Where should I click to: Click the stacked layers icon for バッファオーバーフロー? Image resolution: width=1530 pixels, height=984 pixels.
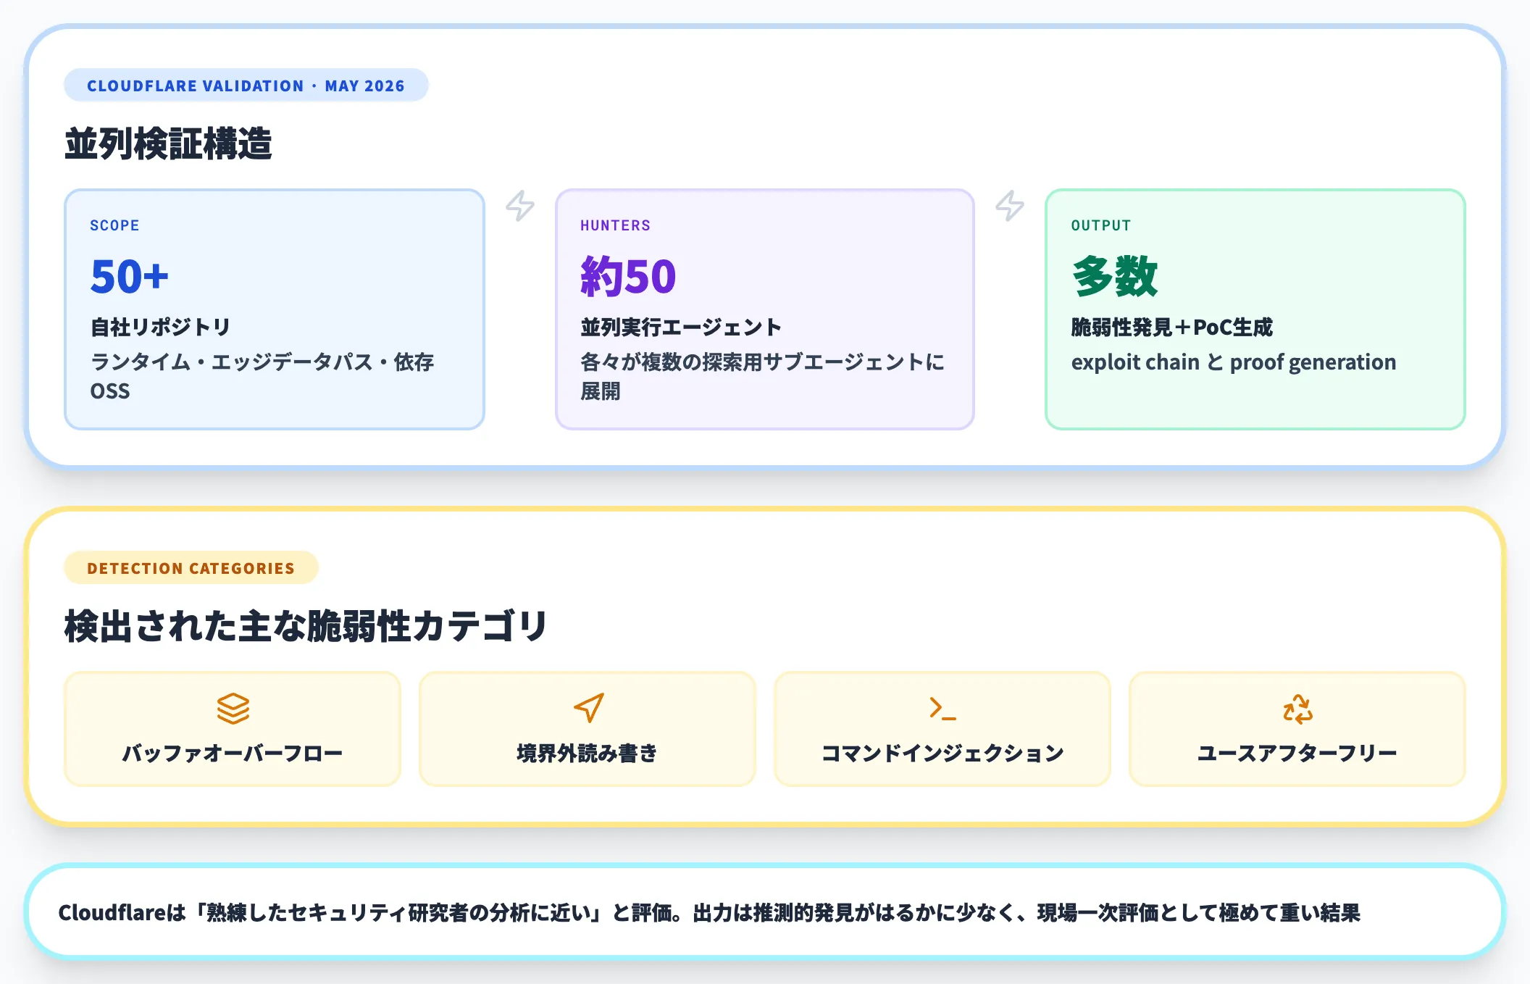(233, 709)
